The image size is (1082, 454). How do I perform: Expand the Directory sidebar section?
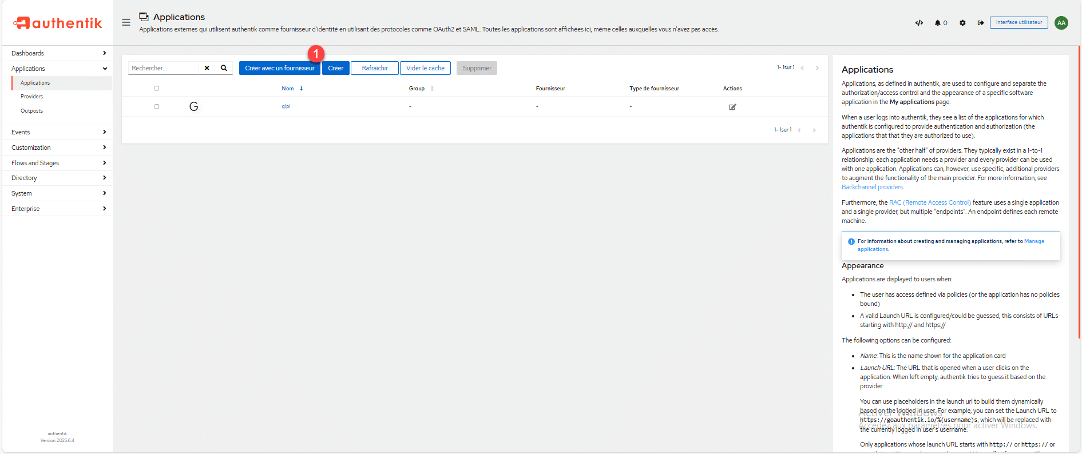click(57, 178)
